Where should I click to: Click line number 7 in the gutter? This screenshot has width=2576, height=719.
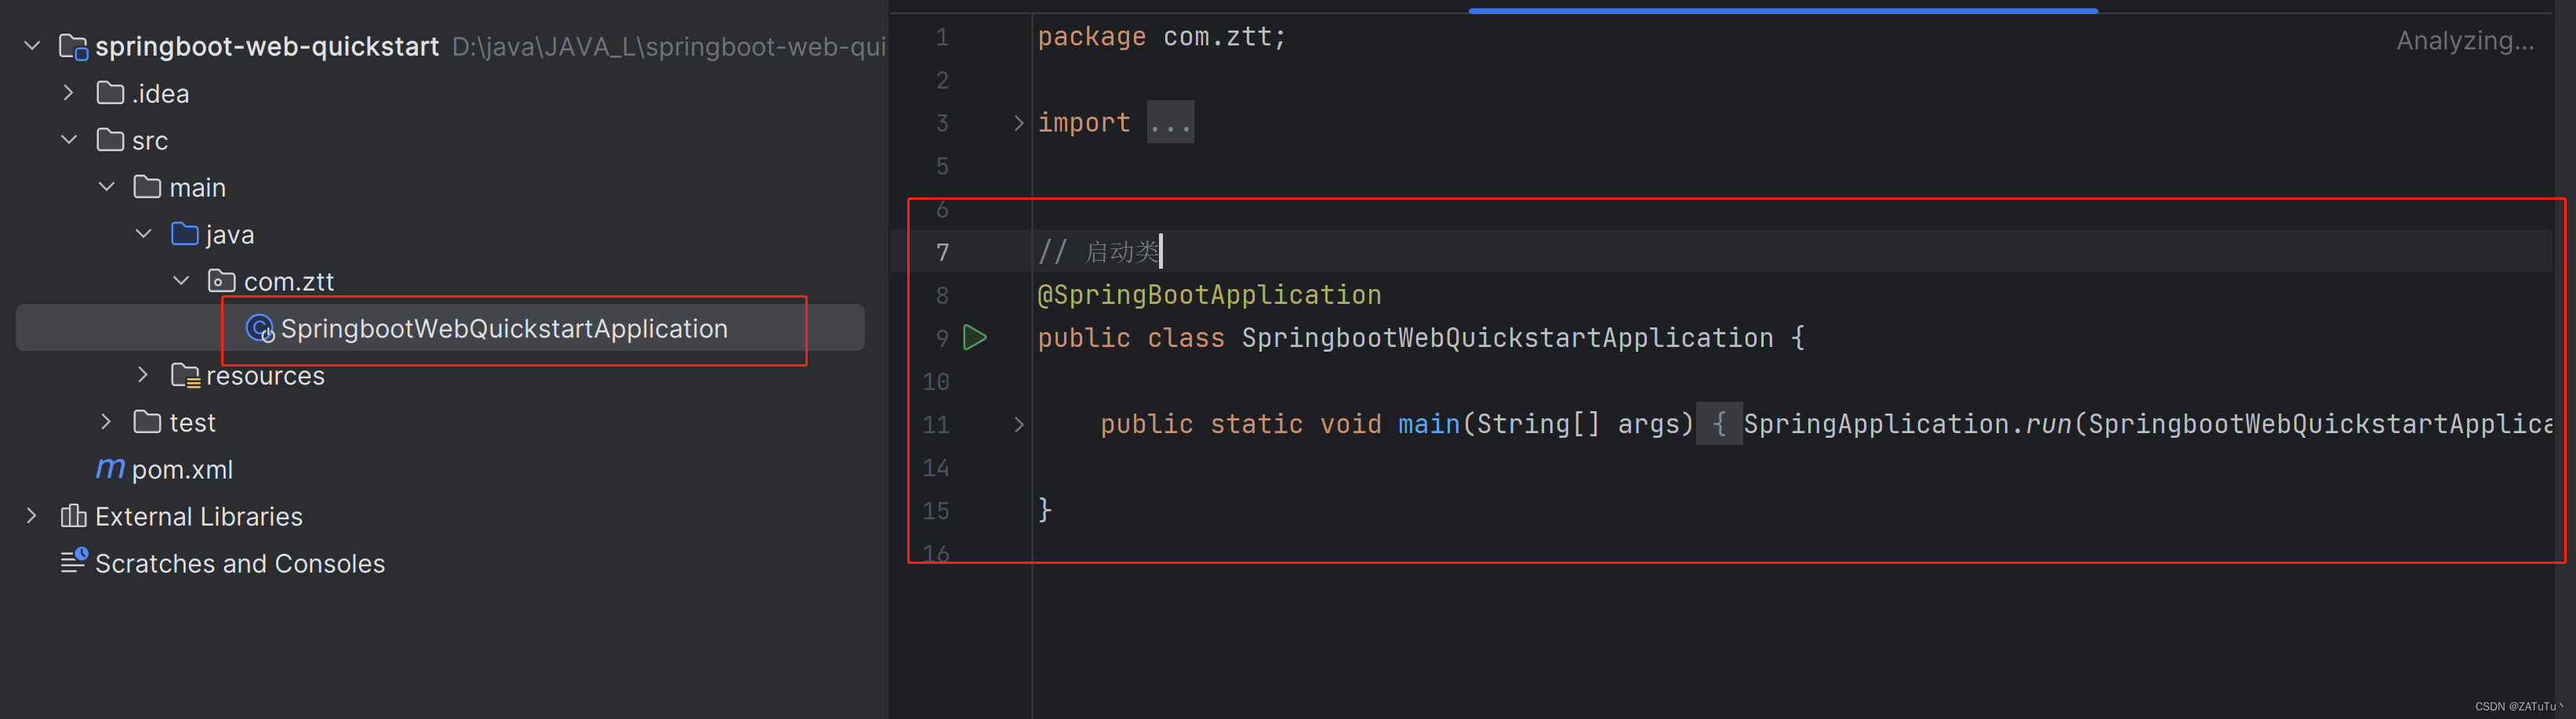click(942, 251)
